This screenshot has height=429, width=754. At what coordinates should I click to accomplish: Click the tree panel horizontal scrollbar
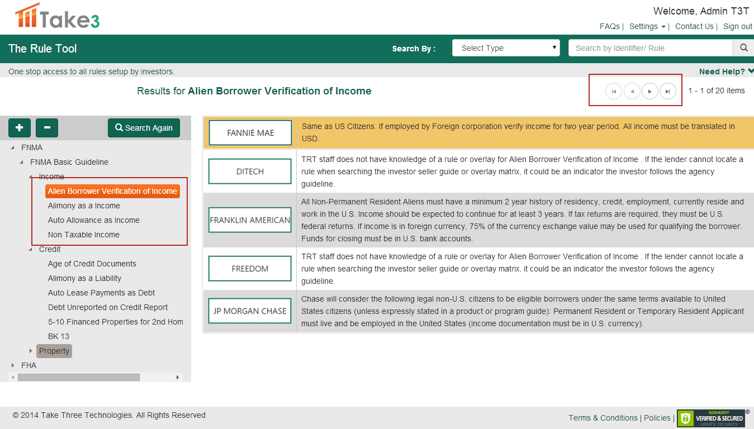pyautogui.click(x=78, y=378)
